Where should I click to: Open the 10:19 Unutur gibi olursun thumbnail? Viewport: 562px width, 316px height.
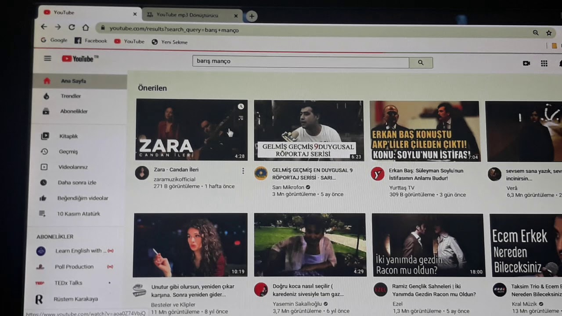tap(190, 245)
